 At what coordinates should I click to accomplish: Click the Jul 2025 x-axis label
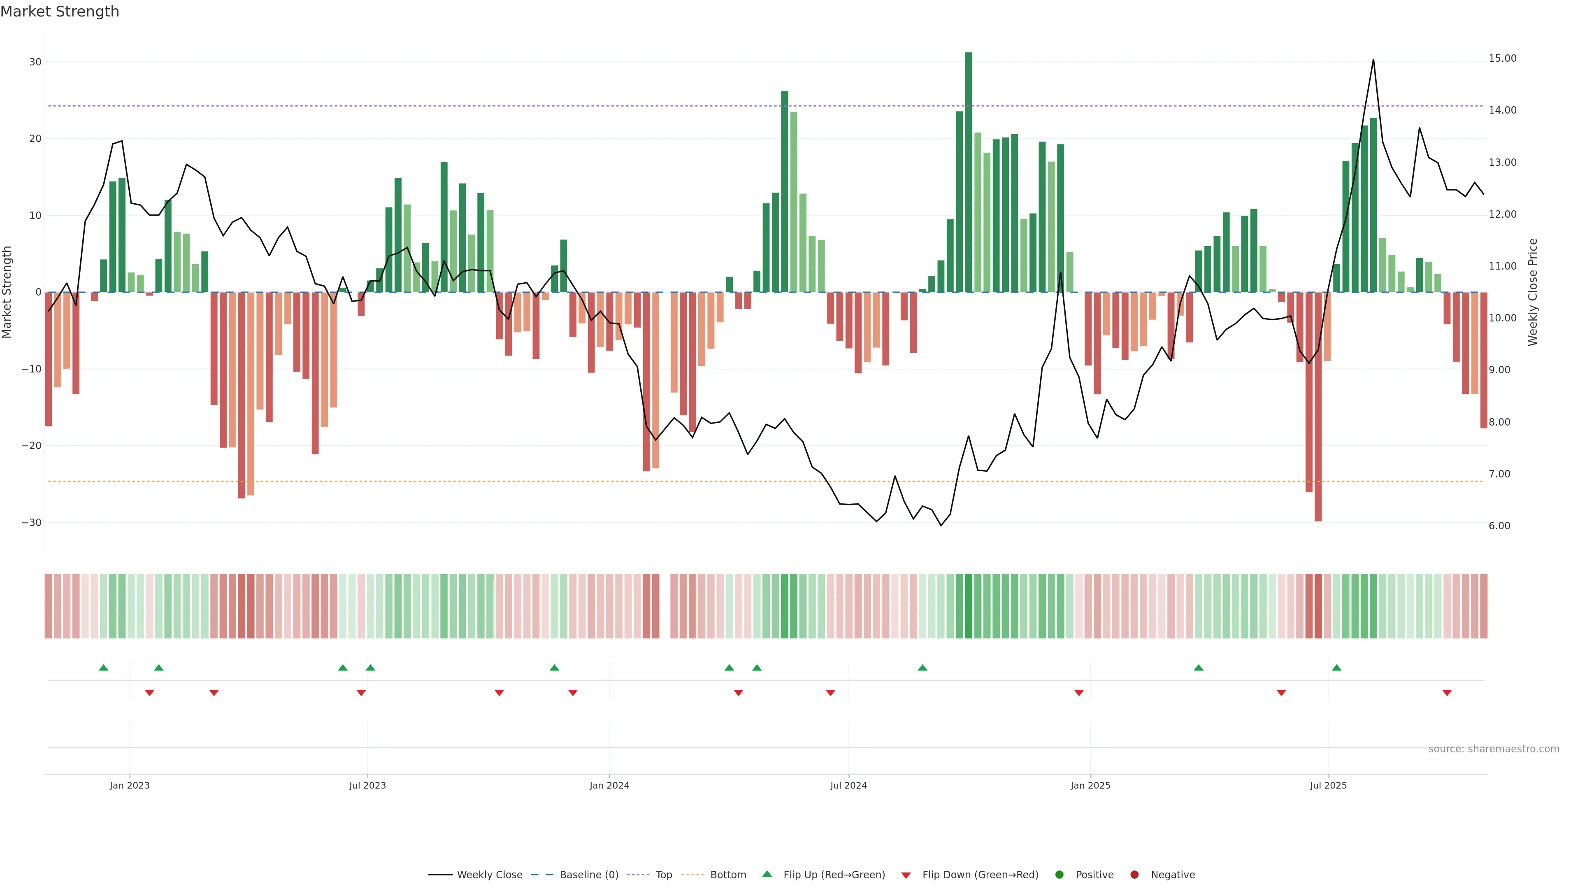(x=1329, y=785)
